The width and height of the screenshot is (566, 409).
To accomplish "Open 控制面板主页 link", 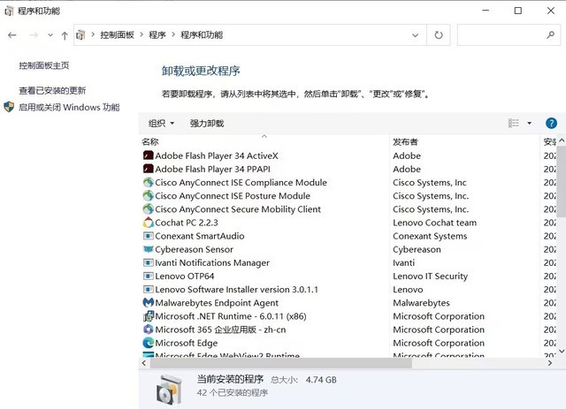I will pyautogui.click(x=44, y=65).
